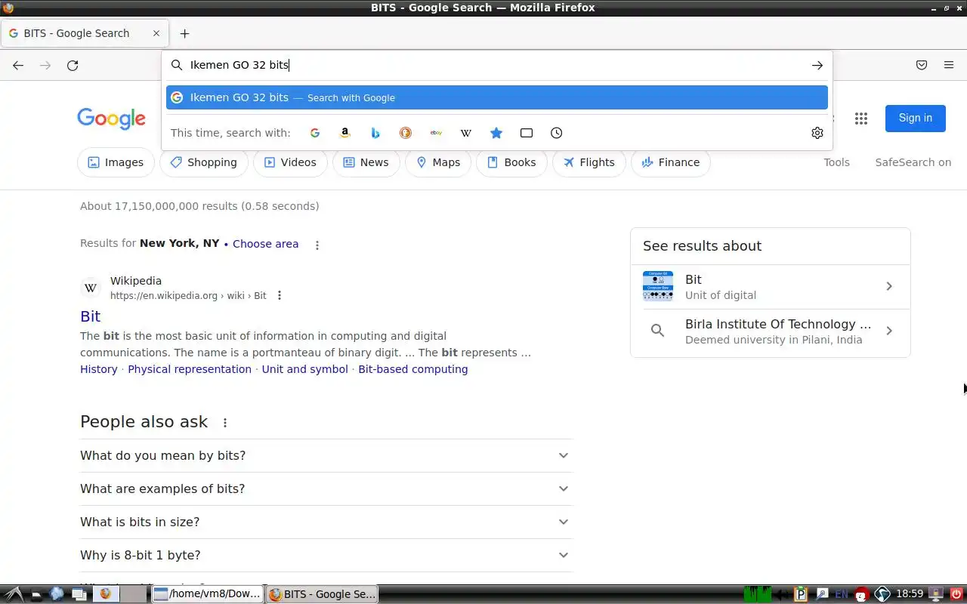Show the desktop windows icon in taskbar
The width and height of the screenshot is (967, 604).
[79, 594]
